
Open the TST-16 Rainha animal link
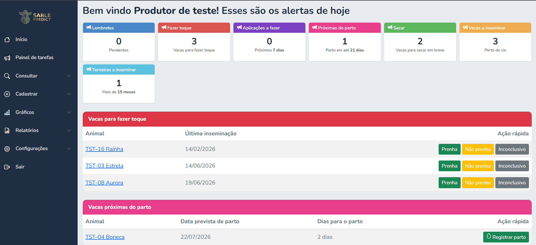[x=104, y=149]
